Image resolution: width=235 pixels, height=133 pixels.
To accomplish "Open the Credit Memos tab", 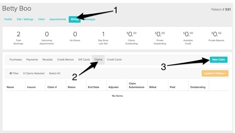I will [x=65, y=60].
